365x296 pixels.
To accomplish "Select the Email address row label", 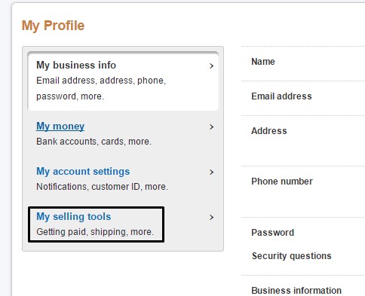I will (x=281, y=96).
